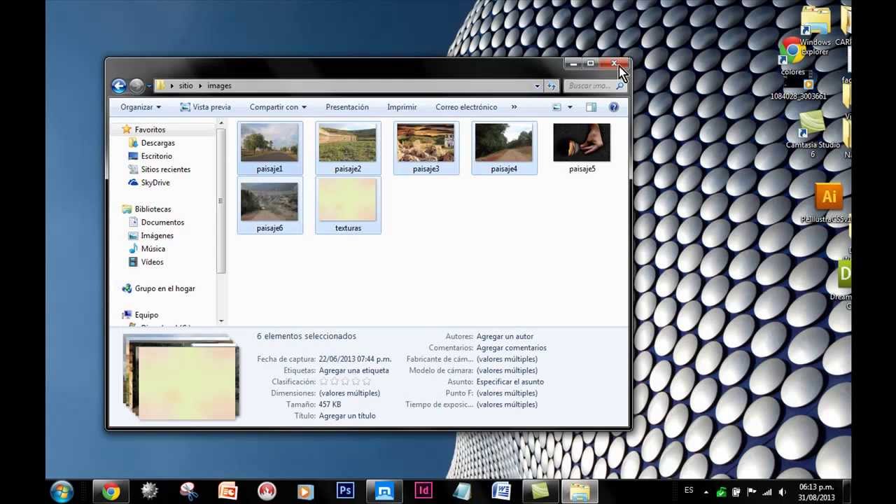Select Grupo en el hogar
The height and width of the screenshot is (504, 896).
[x=164, y=288]
